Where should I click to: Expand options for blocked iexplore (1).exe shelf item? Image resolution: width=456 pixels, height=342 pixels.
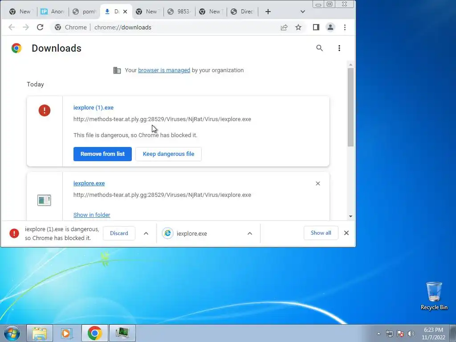tap(146, 233)
